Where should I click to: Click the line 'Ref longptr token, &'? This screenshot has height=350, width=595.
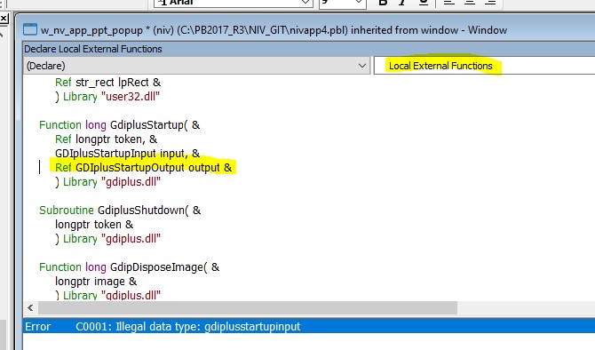point(106,139)
